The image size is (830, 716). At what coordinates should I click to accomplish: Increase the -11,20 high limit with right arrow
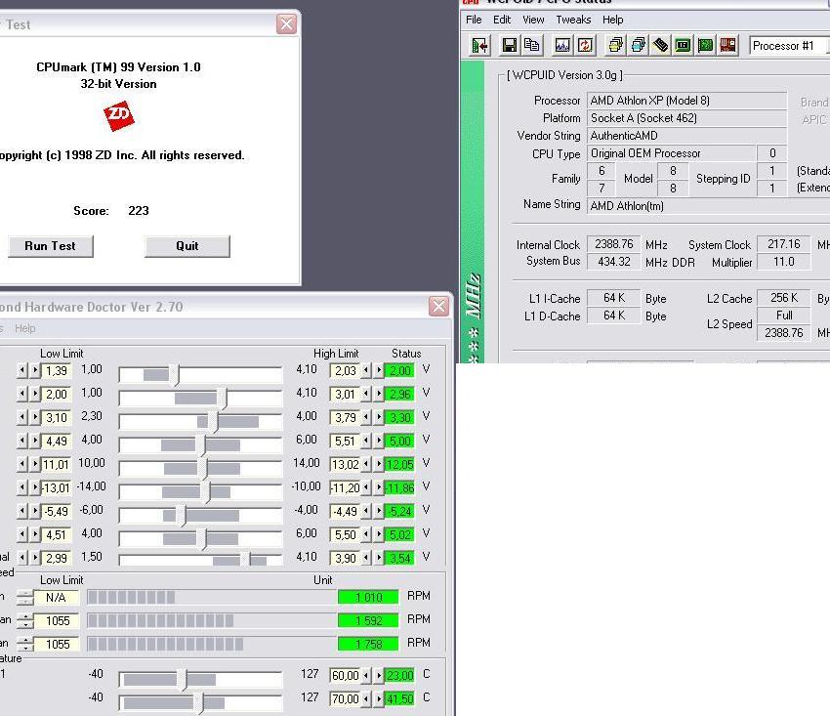coord(379,487)
